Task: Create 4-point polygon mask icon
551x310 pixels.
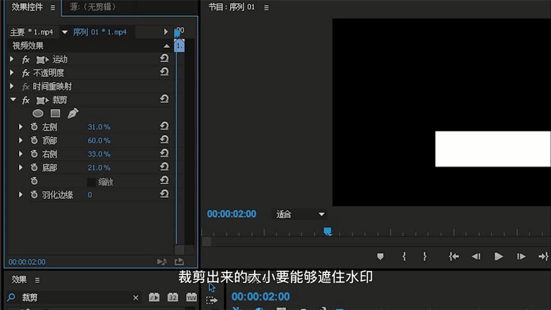Action: point(55,113)
